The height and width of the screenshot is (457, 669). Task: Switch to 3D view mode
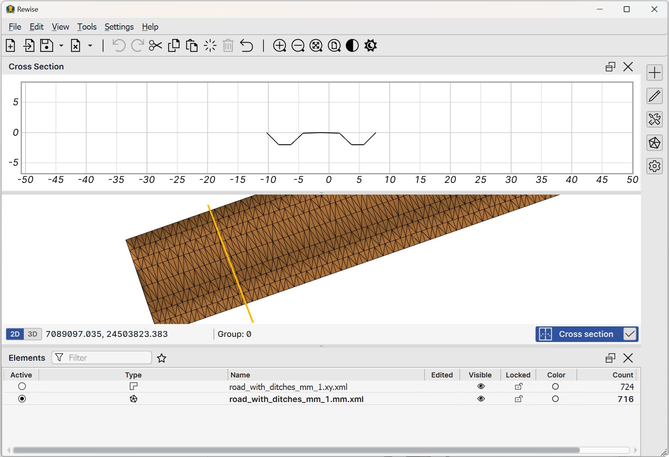coord(33,334)
